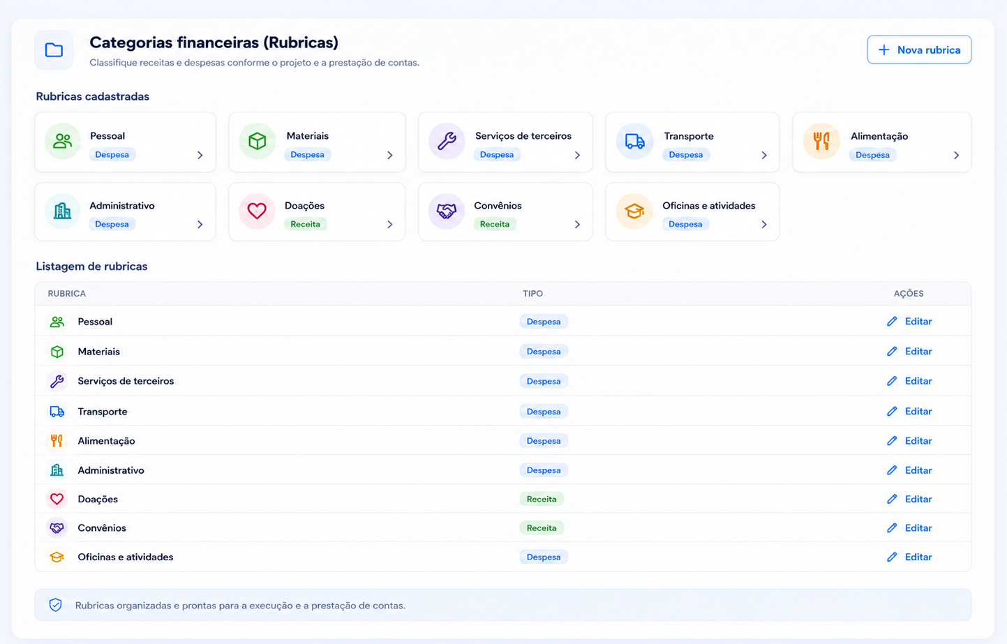
Task: Click the Convênios handshake icon card
Action: click(447, 211)
